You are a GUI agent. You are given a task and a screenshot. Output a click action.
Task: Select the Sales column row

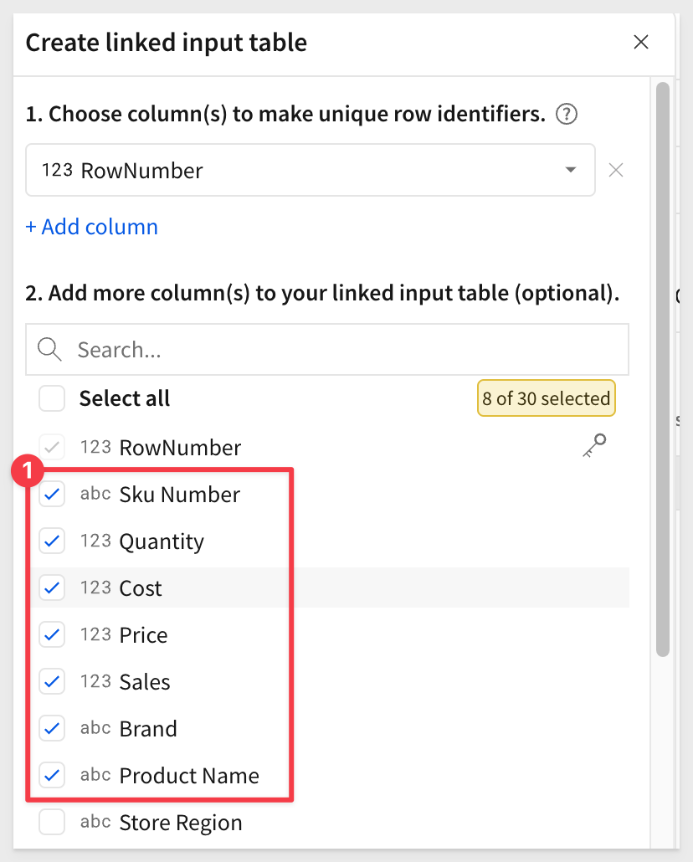[x=330, y=682]
